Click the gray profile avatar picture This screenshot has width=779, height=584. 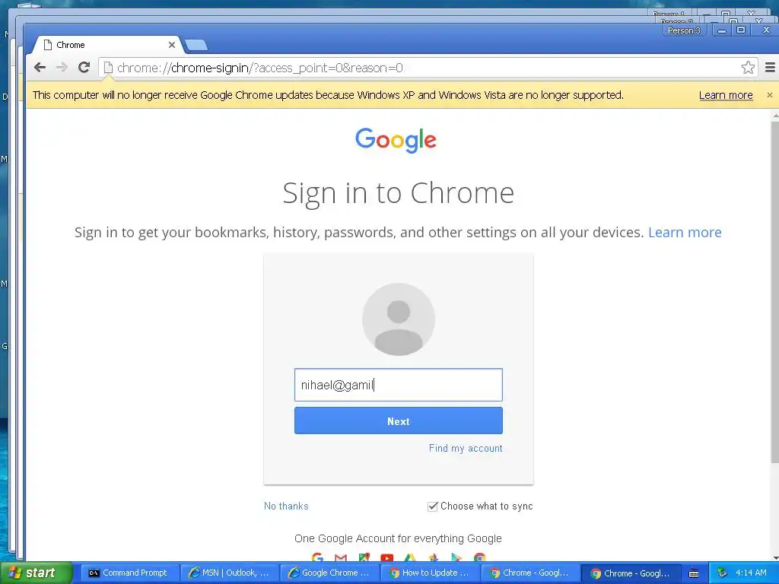[x=399, y=319]
